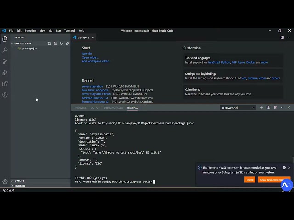Install Atom keyboard shortcuts link
Screen dimensions: 294x220
click(x=262, y=78)
